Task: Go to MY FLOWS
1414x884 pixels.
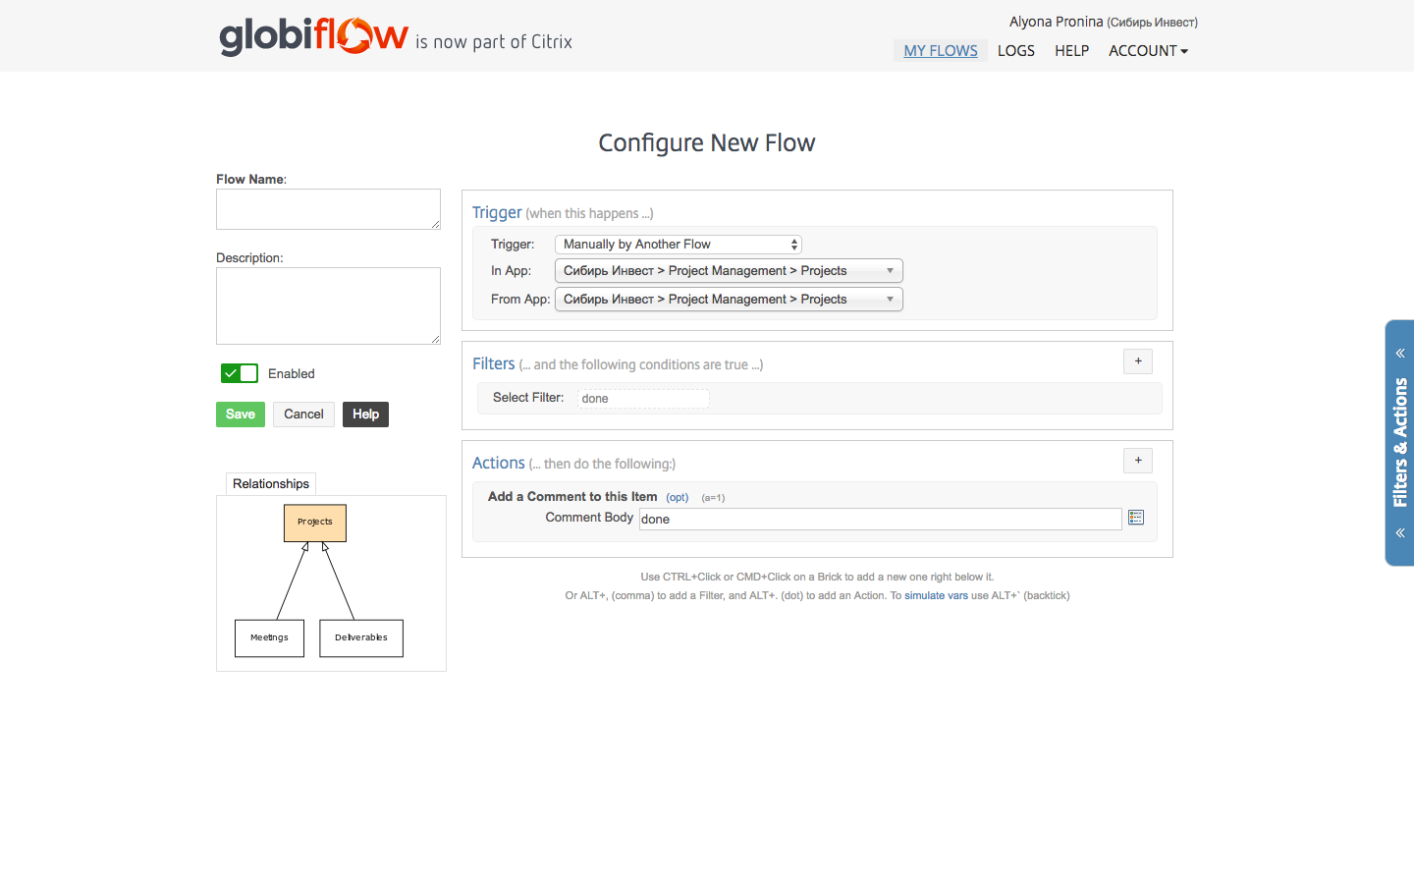Action: [940, 50]
